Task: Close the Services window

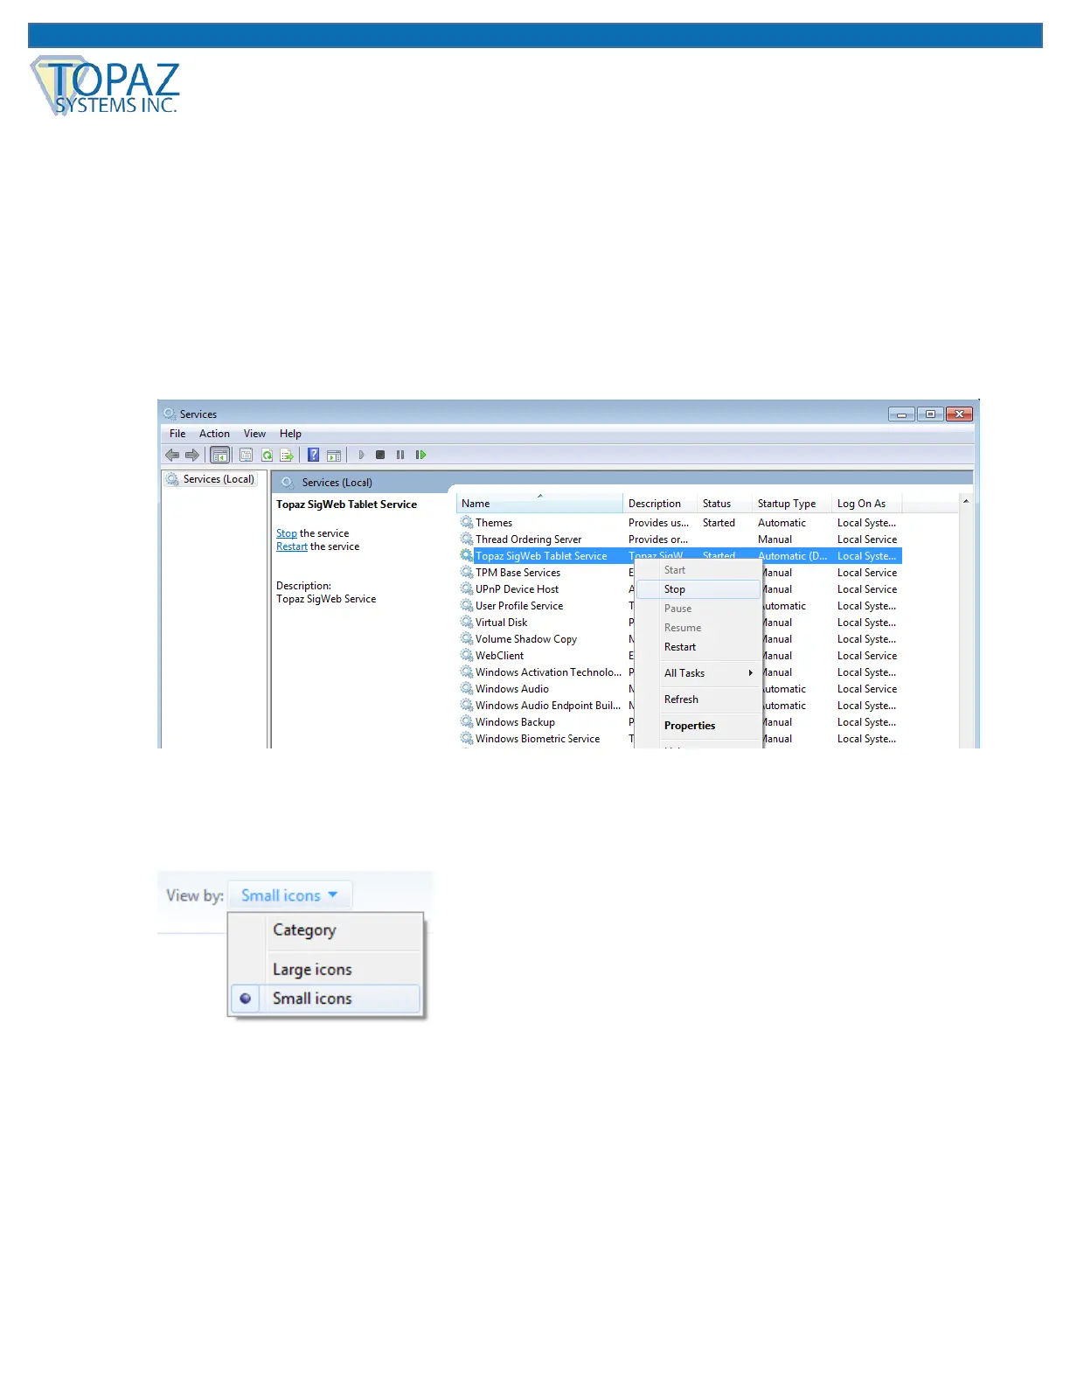Action: (959, 414)
